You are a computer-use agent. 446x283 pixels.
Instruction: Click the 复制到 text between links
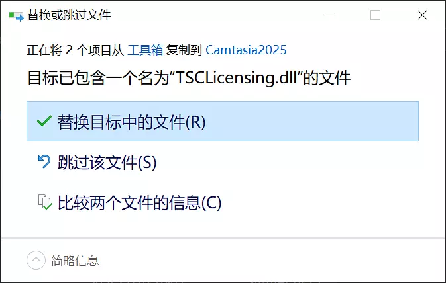coord(184,50)
